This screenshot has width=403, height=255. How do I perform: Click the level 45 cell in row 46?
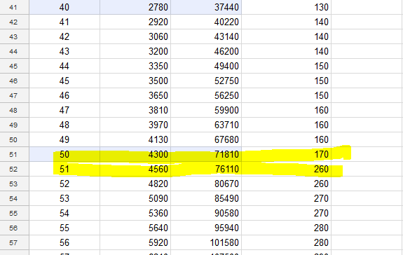64,81
